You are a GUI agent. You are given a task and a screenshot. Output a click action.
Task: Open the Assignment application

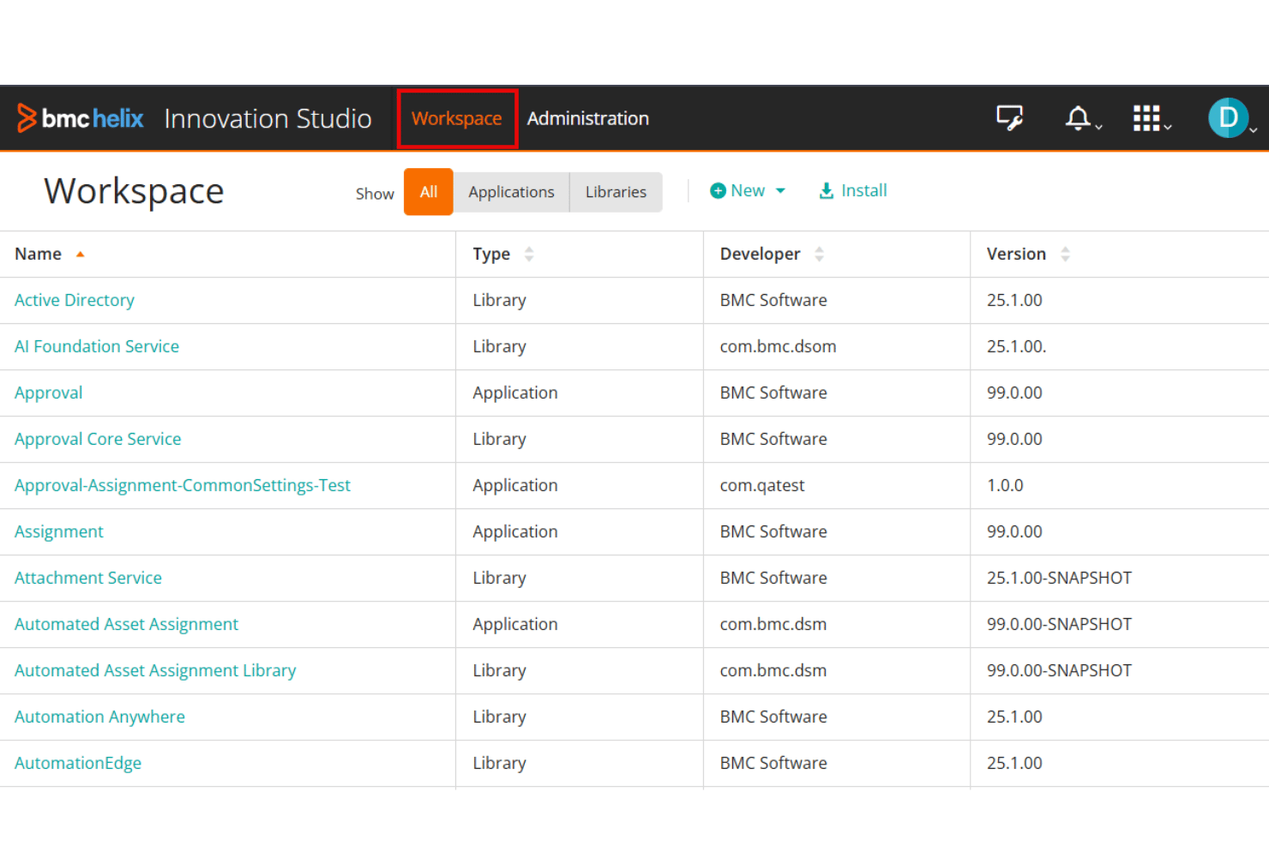[x=59, y=531]
